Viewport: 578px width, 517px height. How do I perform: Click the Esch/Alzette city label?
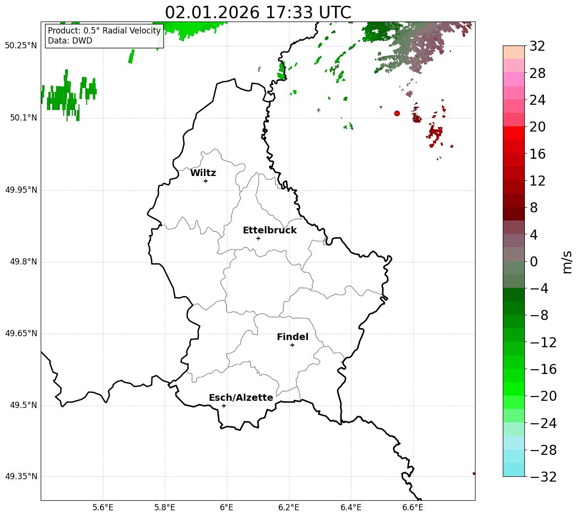[241, 398]
